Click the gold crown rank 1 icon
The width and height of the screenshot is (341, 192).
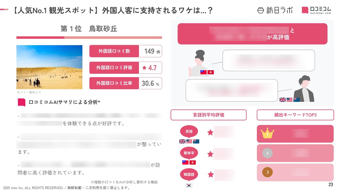267,133
